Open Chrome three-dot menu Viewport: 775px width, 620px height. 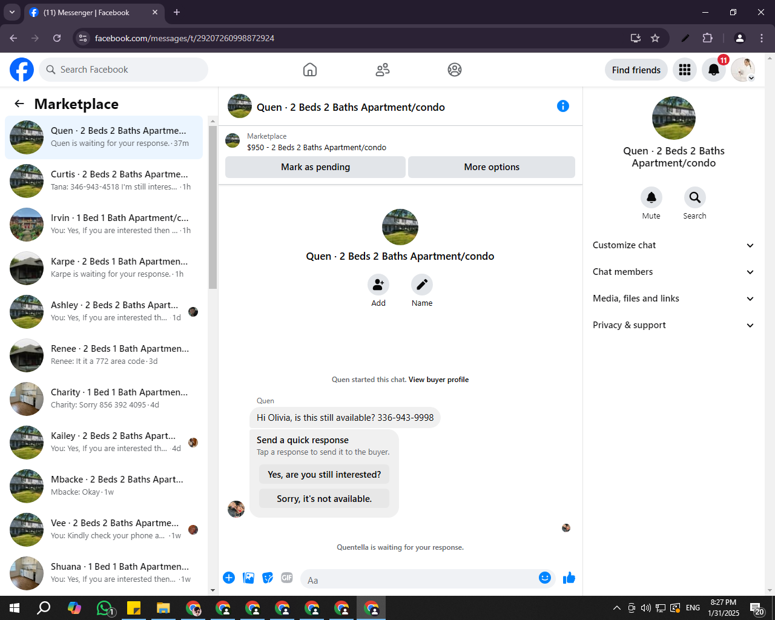coord(762,38)
